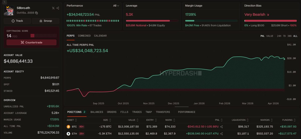Sort positions by FUNDING column
The height and width of the screenshot is (139, 301).
[x=289, y=120]
